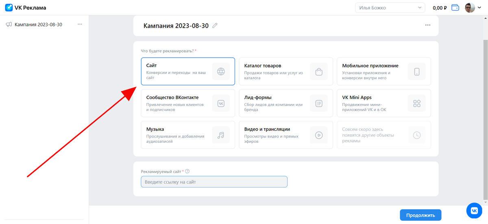This screenshot has width=488, height=224.
Task: Select the VK Mini Apps card
Action: [x=384, y=103]
